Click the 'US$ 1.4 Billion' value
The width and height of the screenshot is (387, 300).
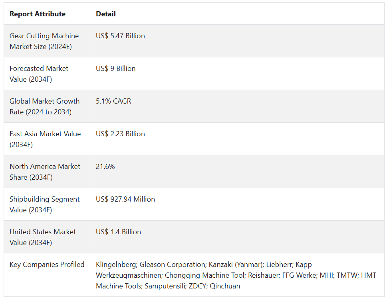tap(118, 232)
